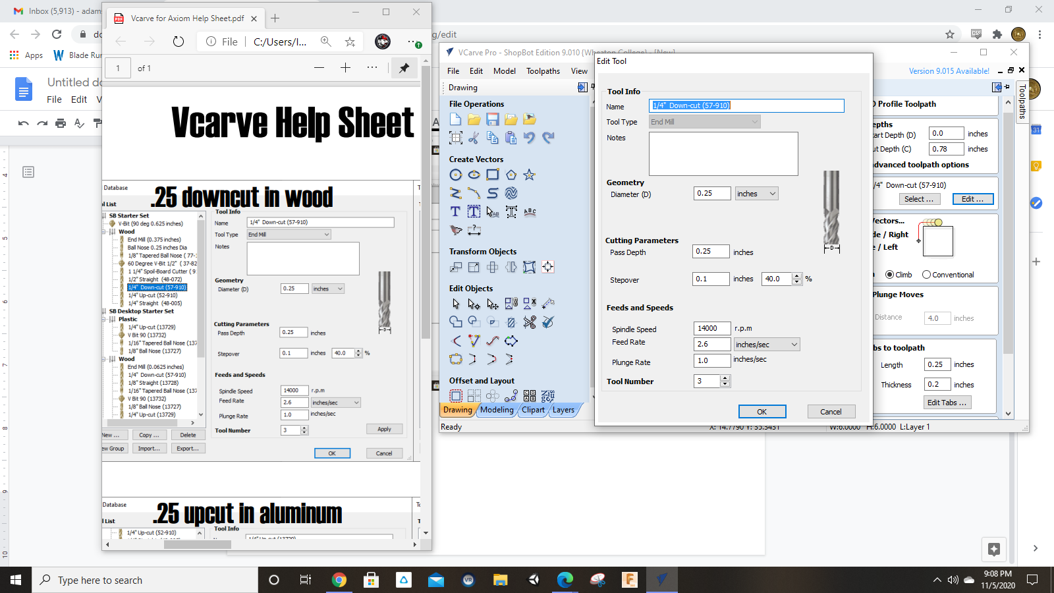
Task: Open VCarve File menu
Action: 453,71
